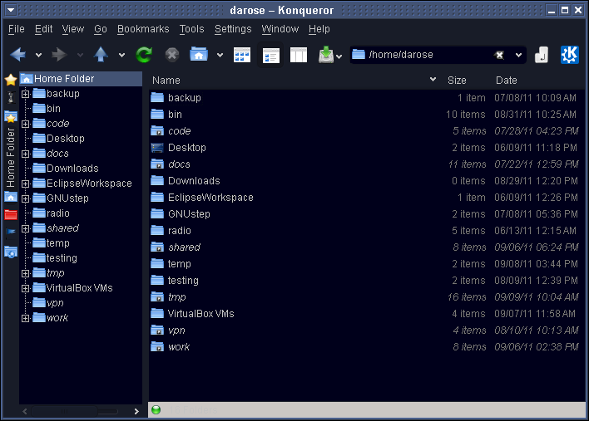Image resolution: width=589 pixels, height=421 pixels.
Task: Reload the current folder view
Action: coord(144,55)
